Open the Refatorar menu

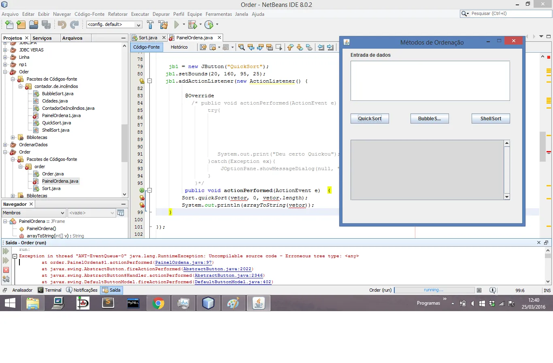tap(118, 14)
